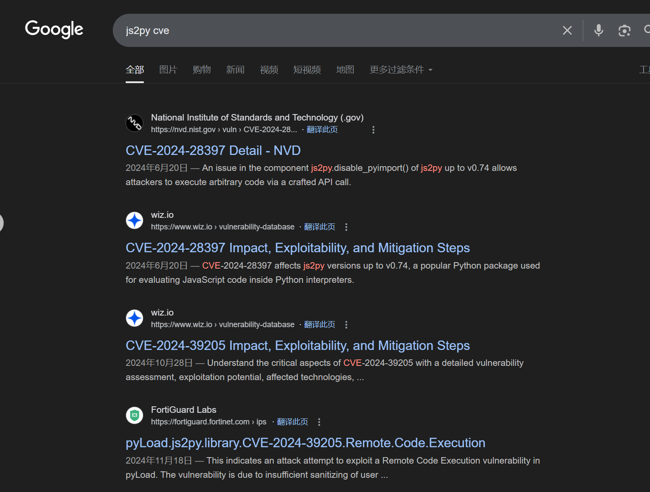Clear the search box with X icon

[x=567, y=31]
